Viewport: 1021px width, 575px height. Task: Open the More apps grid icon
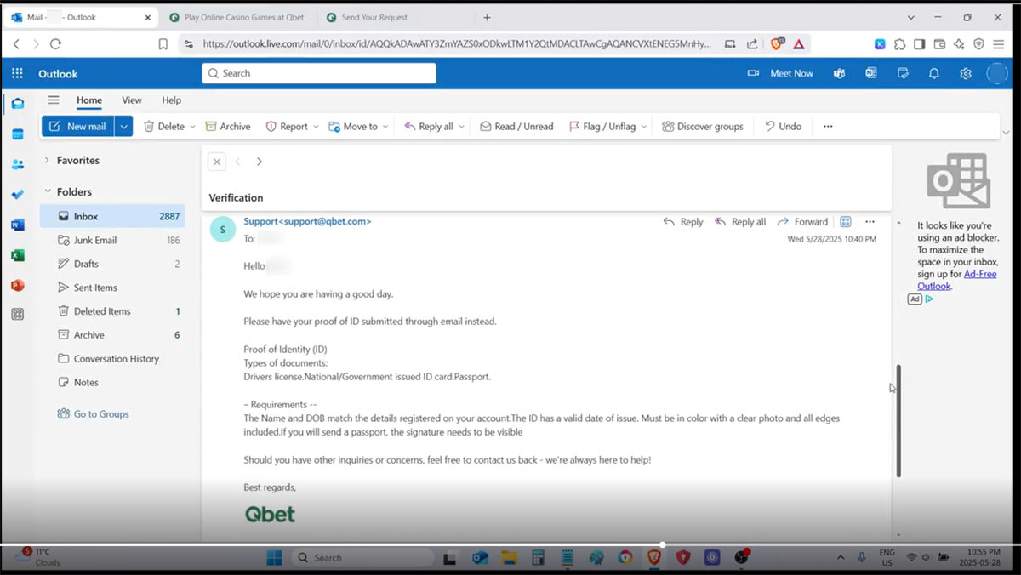17,314
